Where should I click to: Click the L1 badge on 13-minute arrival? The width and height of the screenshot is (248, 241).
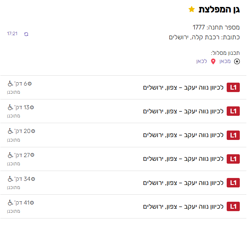click(233, 111)
